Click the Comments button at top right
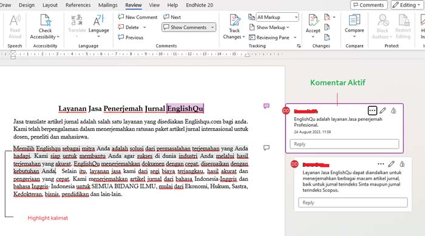Screen dimensions: 425x236 tap(369, 5)
